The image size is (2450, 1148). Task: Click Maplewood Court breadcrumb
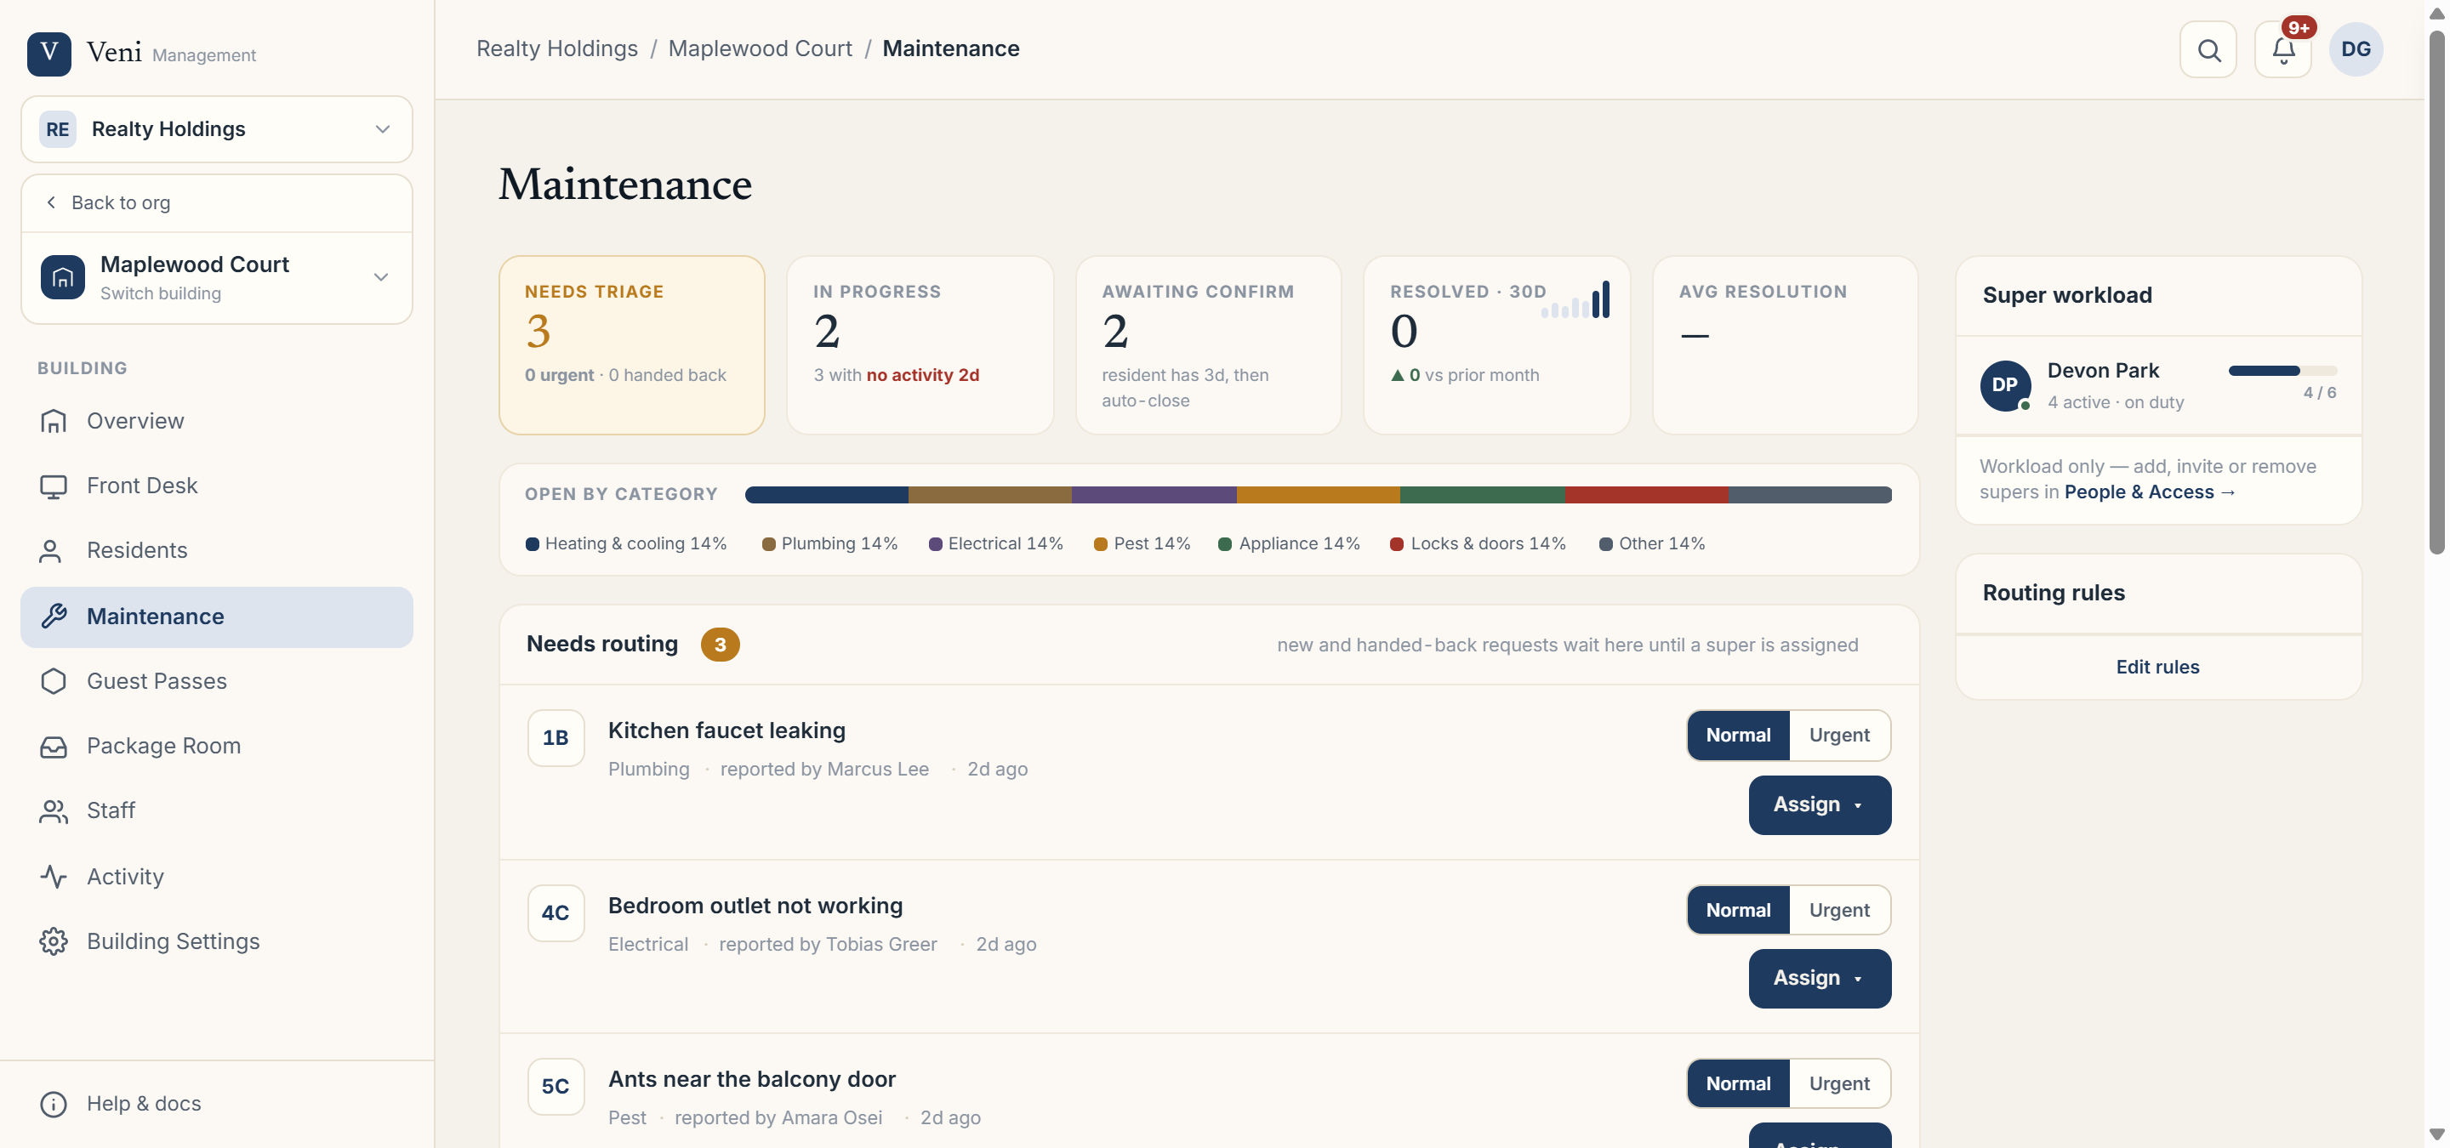click(759, 48)
